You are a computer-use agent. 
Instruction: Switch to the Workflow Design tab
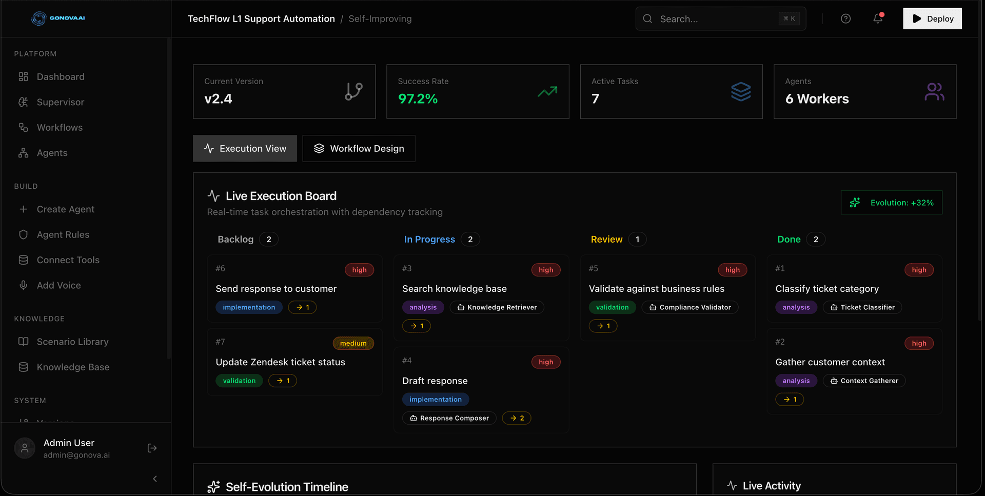coord(359,148)
